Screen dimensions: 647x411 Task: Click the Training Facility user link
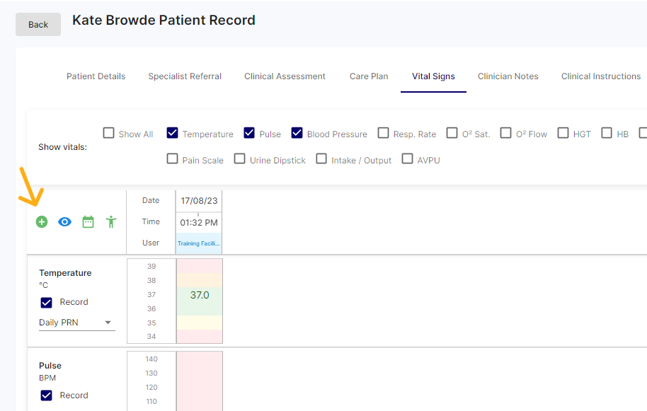[199, 243]
